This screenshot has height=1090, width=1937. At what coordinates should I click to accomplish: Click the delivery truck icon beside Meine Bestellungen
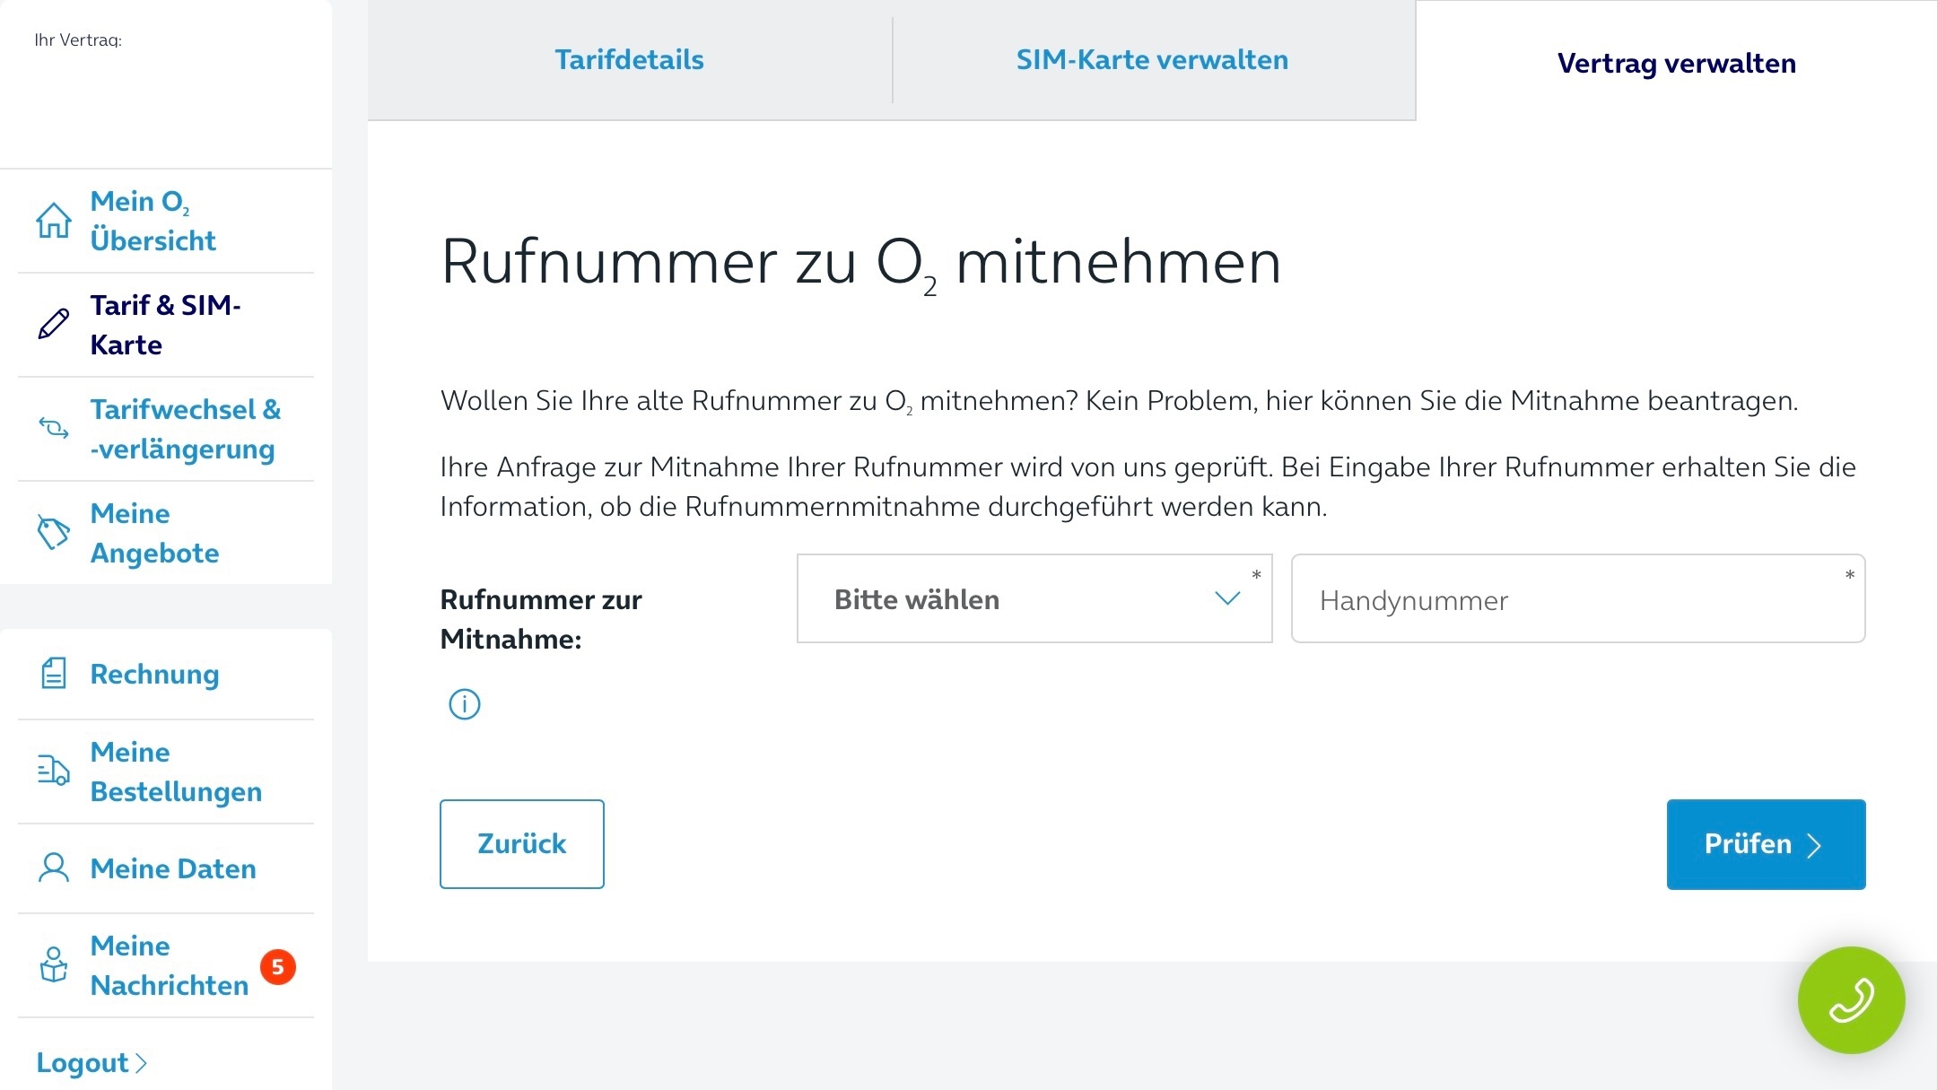(x=53, y=771)
